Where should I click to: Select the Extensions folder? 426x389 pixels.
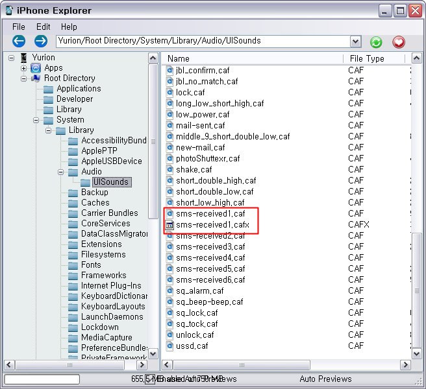point(101,244)
